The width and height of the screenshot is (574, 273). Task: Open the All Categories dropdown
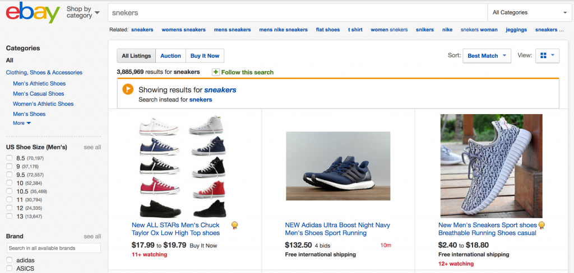[529, 12]
